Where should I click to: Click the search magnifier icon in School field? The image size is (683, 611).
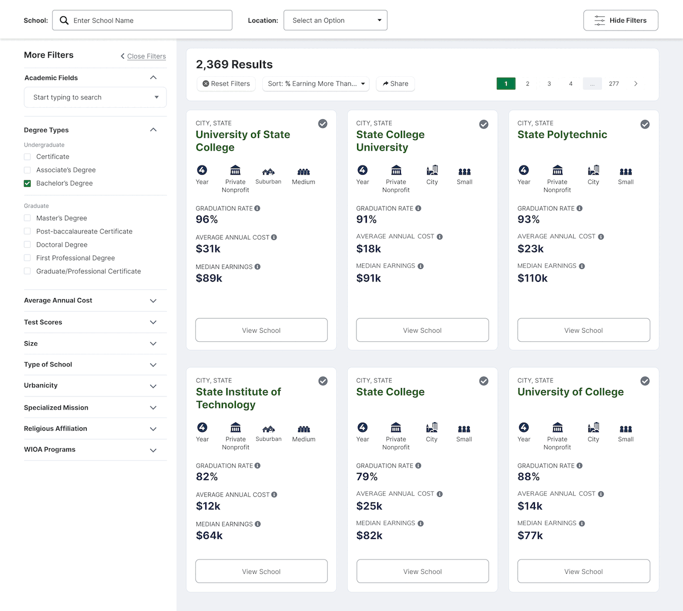(x=64, y=21)
